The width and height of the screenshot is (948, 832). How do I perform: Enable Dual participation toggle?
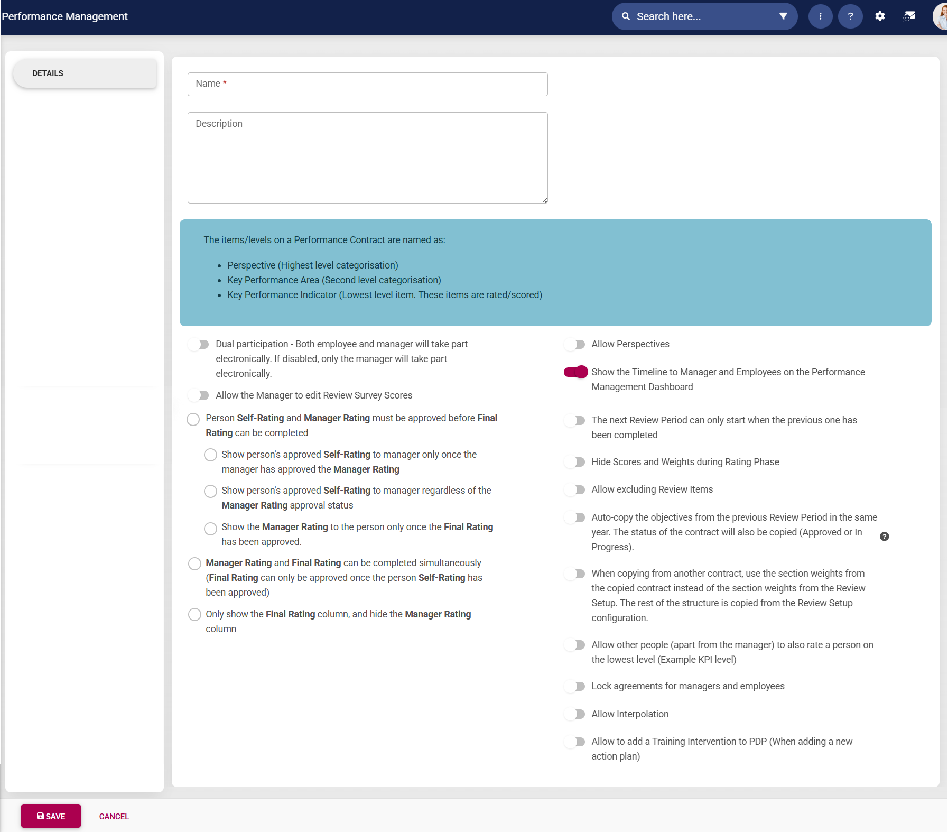pos(199,344)
